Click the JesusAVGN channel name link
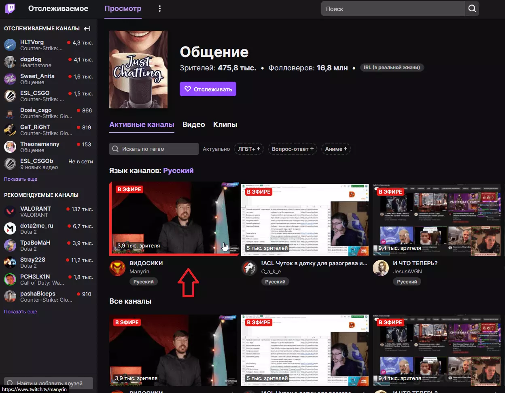505x393 pixels. click(407, 272)
